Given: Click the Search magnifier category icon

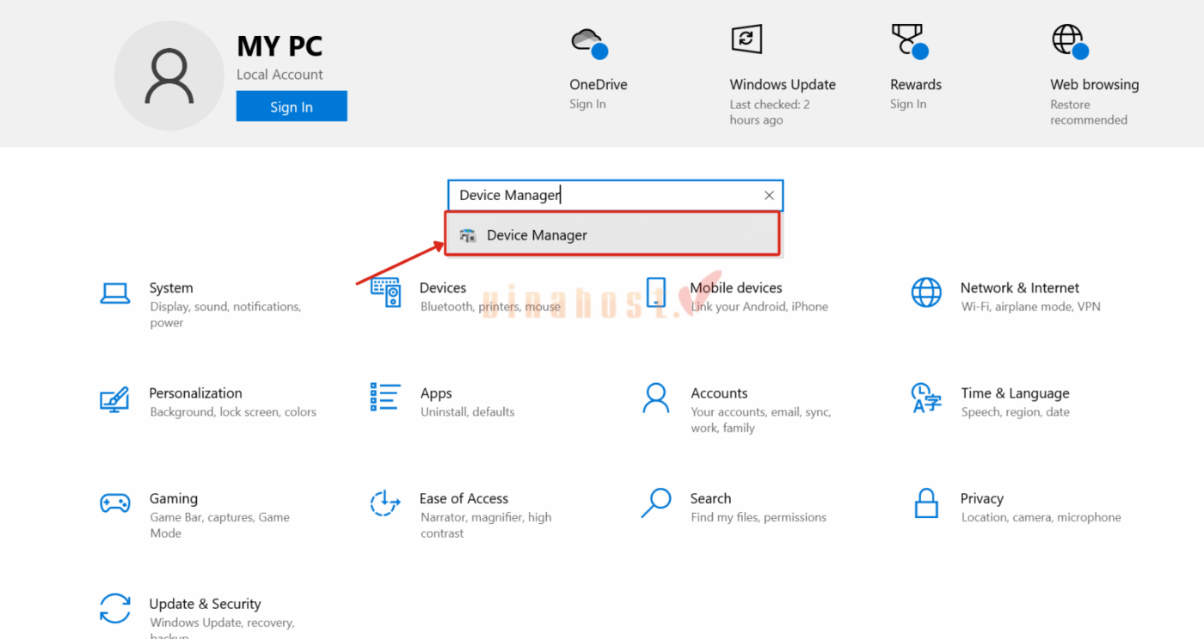Looking at the screenshot, I should click(656, 503).
